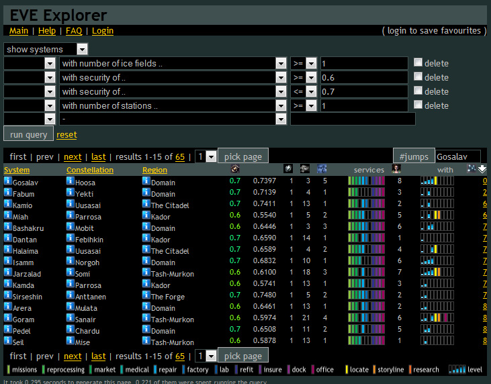491x384 pixels.
Task: Open 'with number of ice fields' criteria dropdown
Action: (173, 63)
